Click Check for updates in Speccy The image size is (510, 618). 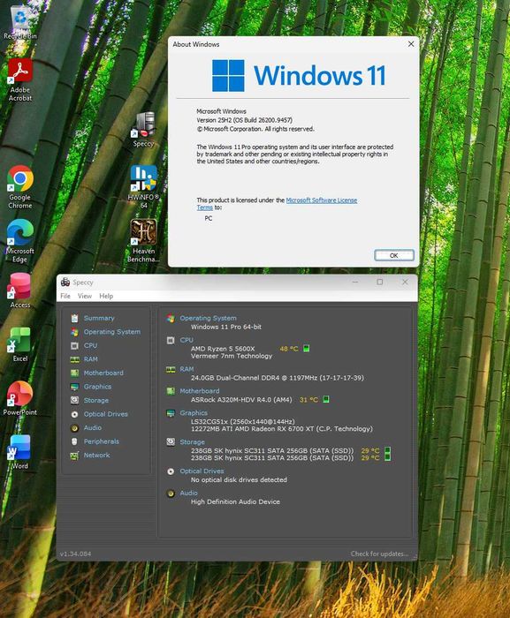[379, 554]
